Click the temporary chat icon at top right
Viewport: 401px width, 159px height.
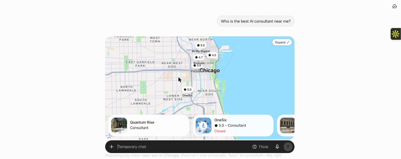coord(394,7)
